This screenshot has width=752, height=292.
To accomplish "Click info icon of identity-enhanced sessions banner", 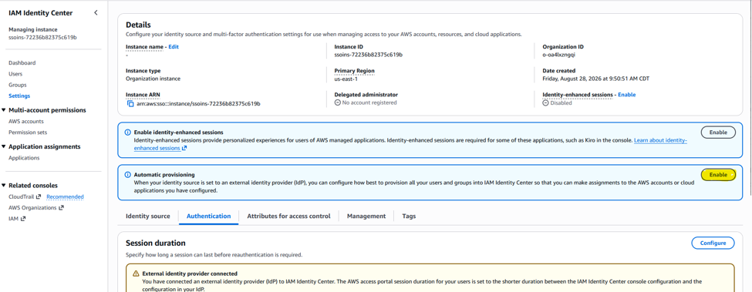I will coord(127,132).
